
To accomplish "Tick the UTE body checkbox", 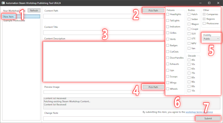I will (x=189, y=38).
